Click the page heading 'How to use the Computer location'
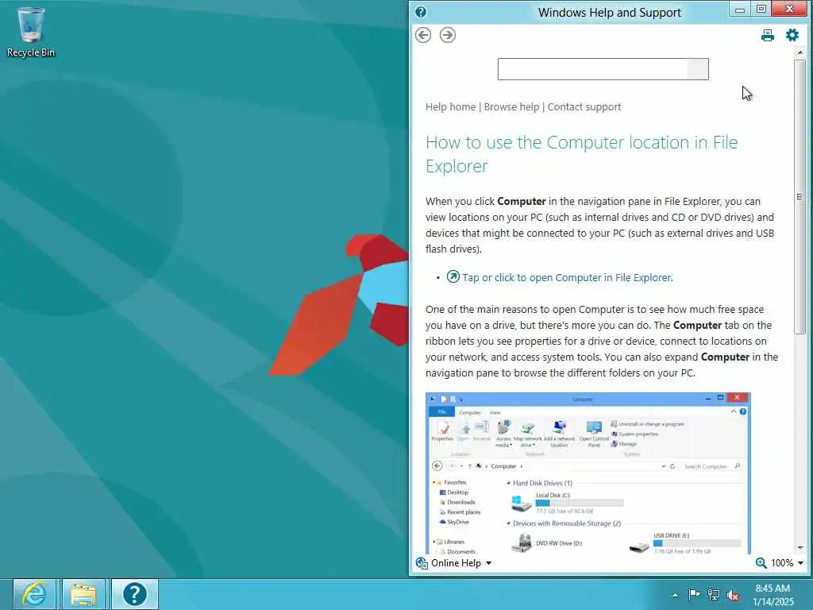Screen dimensions: 813x610 click(x=581, y=154)
